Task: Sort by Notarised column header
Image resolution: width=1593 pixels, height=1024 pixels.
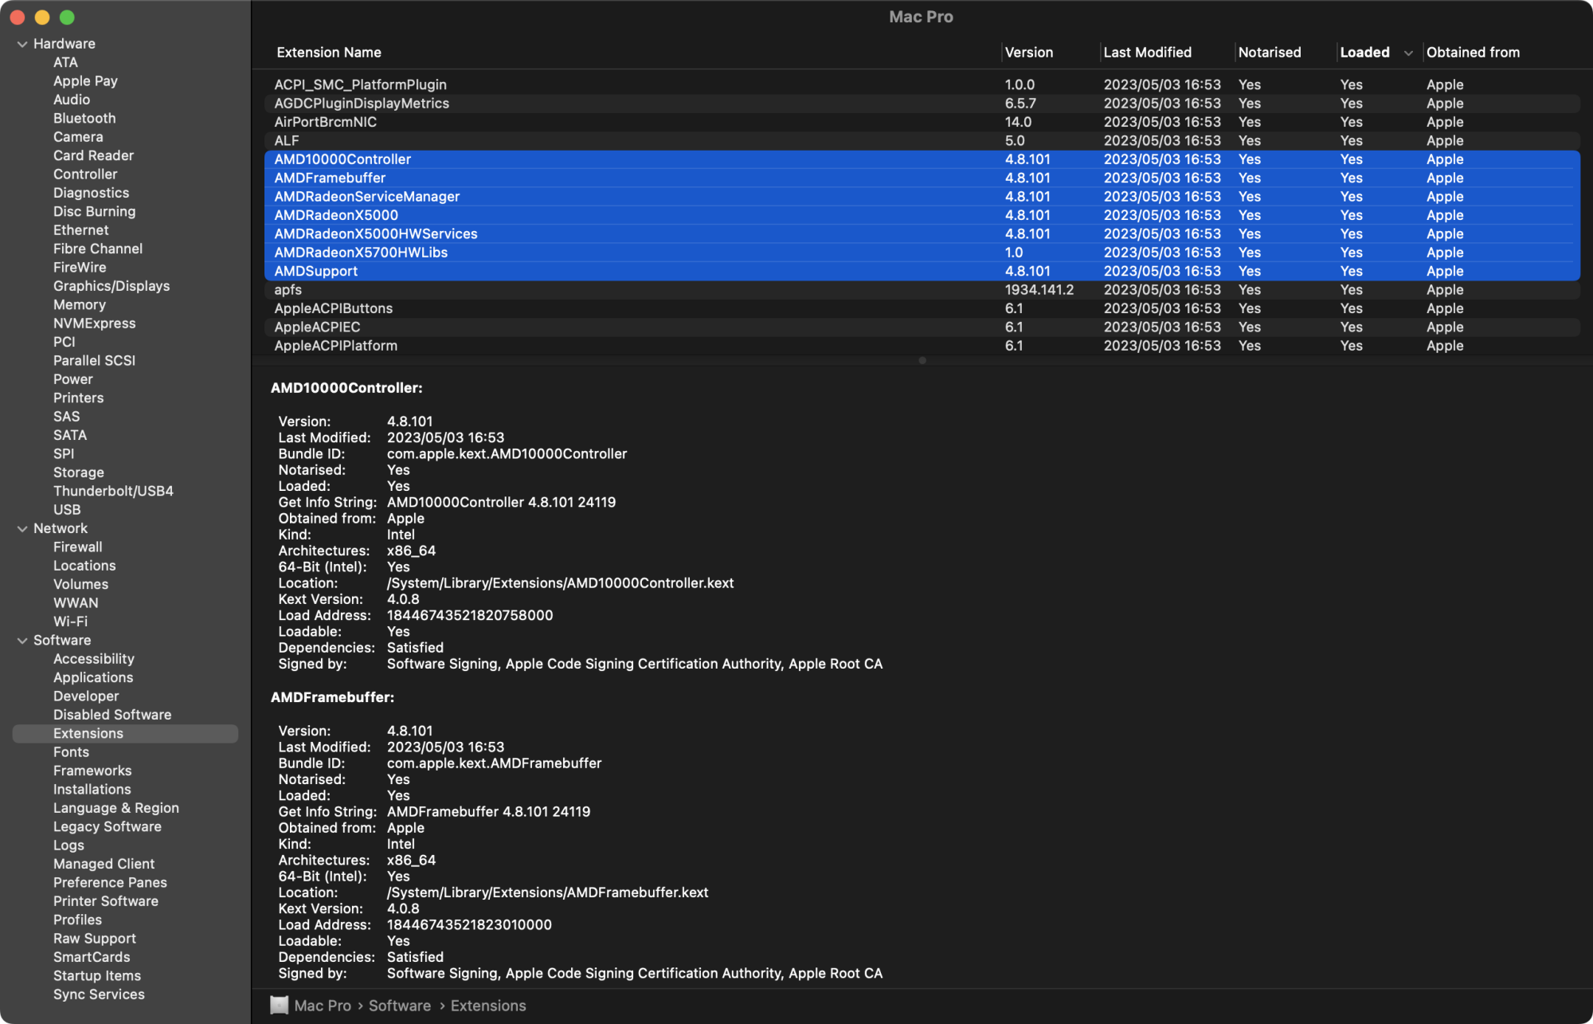Action: point(1269,53)
